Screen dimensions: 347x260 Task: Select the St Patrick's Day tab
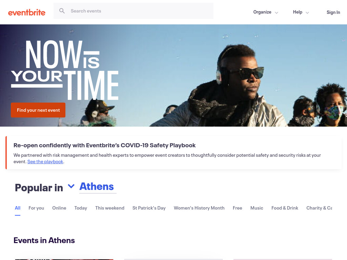[x=149, y=208]
